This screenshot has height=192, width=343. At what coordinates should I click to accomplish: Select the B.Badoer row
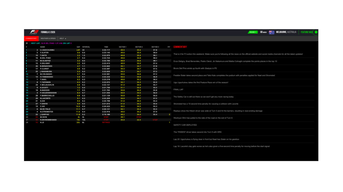point(98,90)
